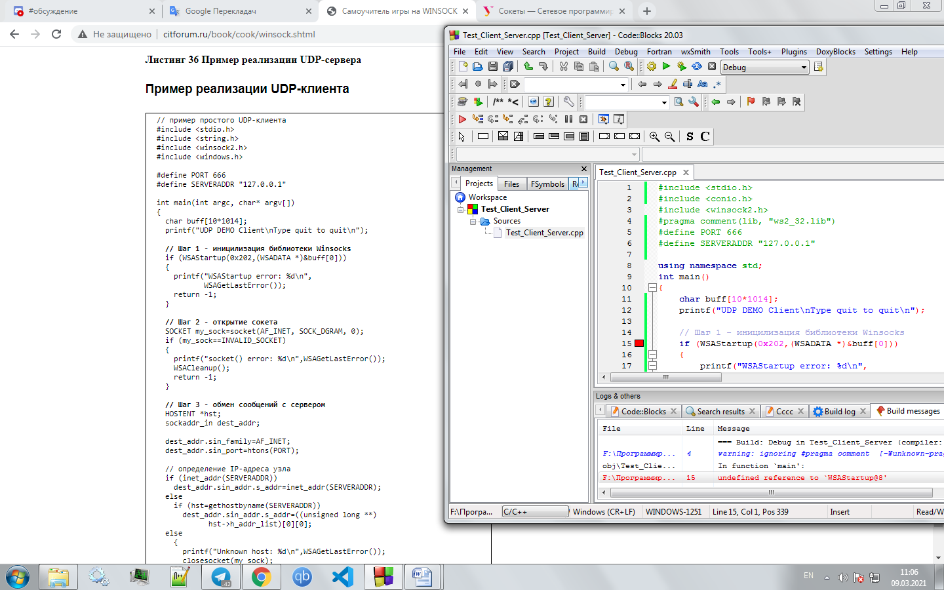Click the DoxyBlocks block comment /** icon
The width and height of the screenshot is (944, 590).
[x=498, y=102]
